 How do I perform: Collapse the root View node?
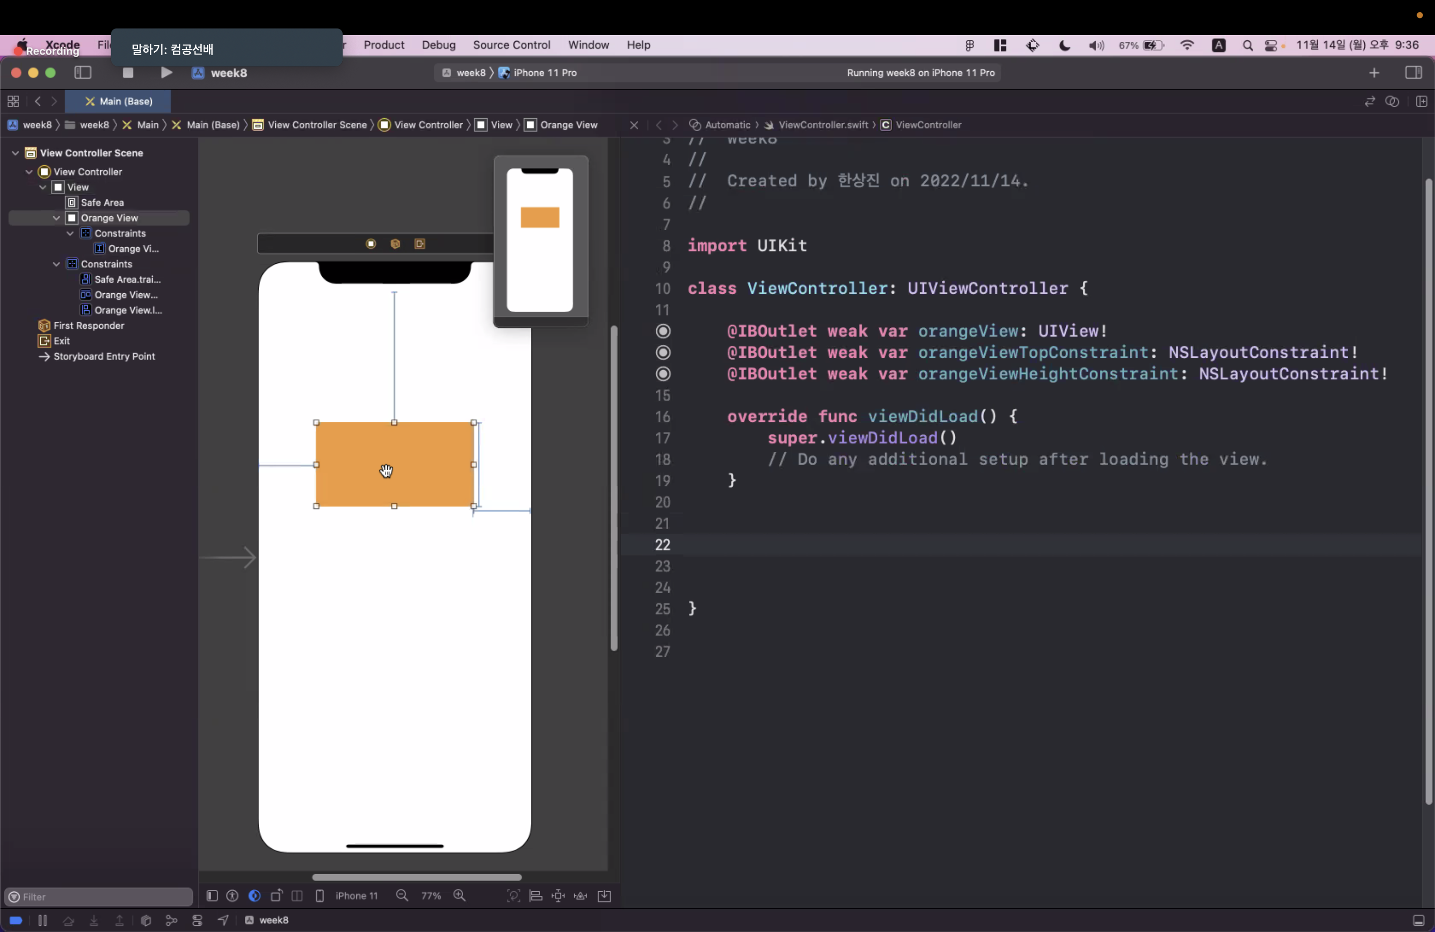point(43,187)
